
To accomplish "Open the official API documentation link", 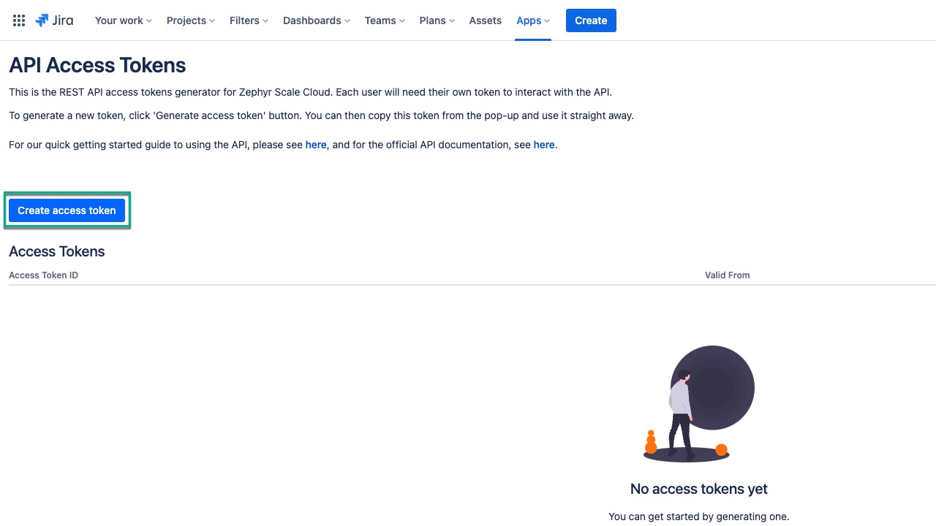I will pyautogui.click(x=544, y=145).
